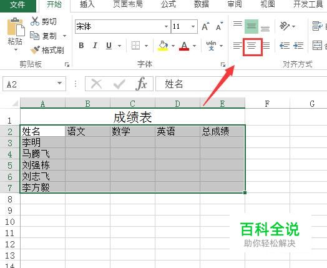Viewport: 327px width, 268px height.
Task: Align text to bottom
Action: [265, 29]
